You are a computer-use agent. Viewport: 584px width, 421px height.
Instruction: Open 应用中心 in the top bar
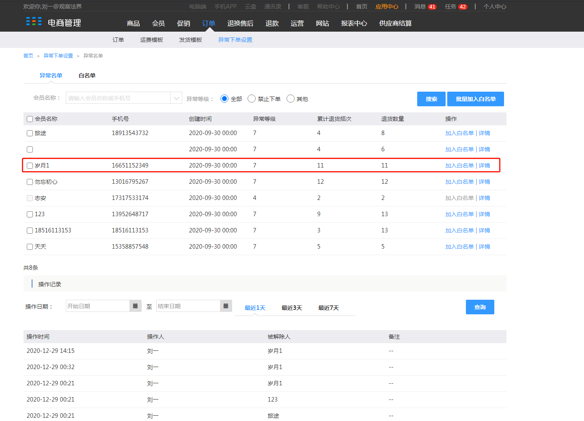point(387,7)
